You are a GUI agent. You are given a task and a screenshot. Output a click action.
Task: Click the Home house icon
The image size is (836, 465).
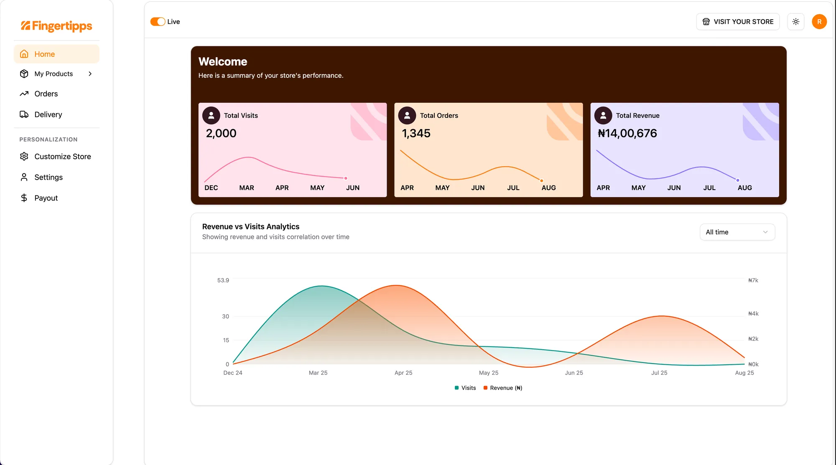point(24,54)
